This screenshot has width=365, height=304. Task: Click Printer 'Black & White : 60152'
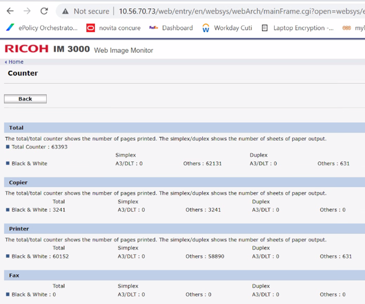coord(40,256)
